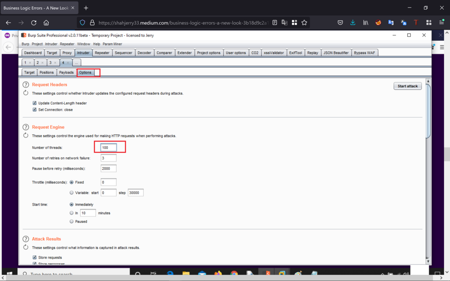Image resolution: width=450 pixels, height=281 pixels.
Task: Click the start-in minutes field
Action: pos(88,213)
